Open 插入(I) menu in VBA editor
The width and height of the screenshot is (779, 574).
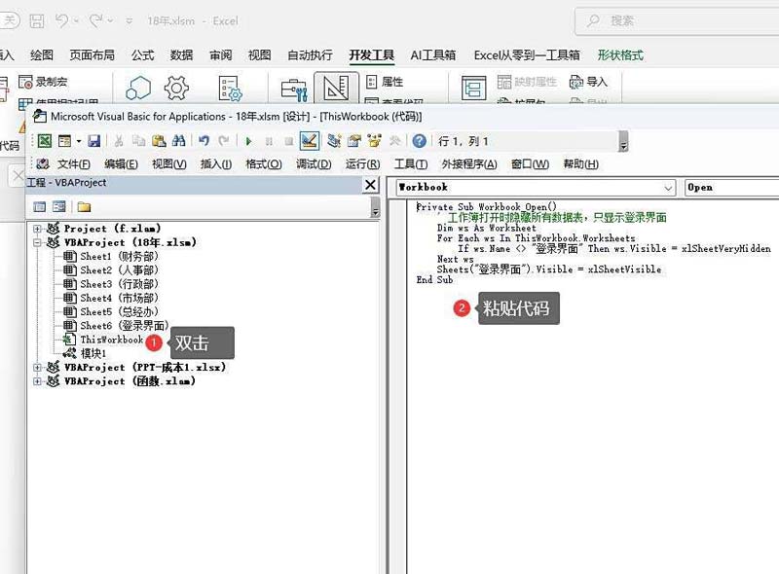(x=215, y=163)
